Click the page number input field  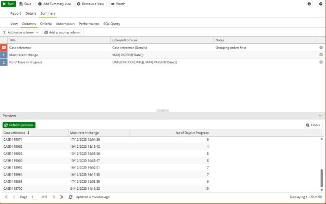(35, 197)
